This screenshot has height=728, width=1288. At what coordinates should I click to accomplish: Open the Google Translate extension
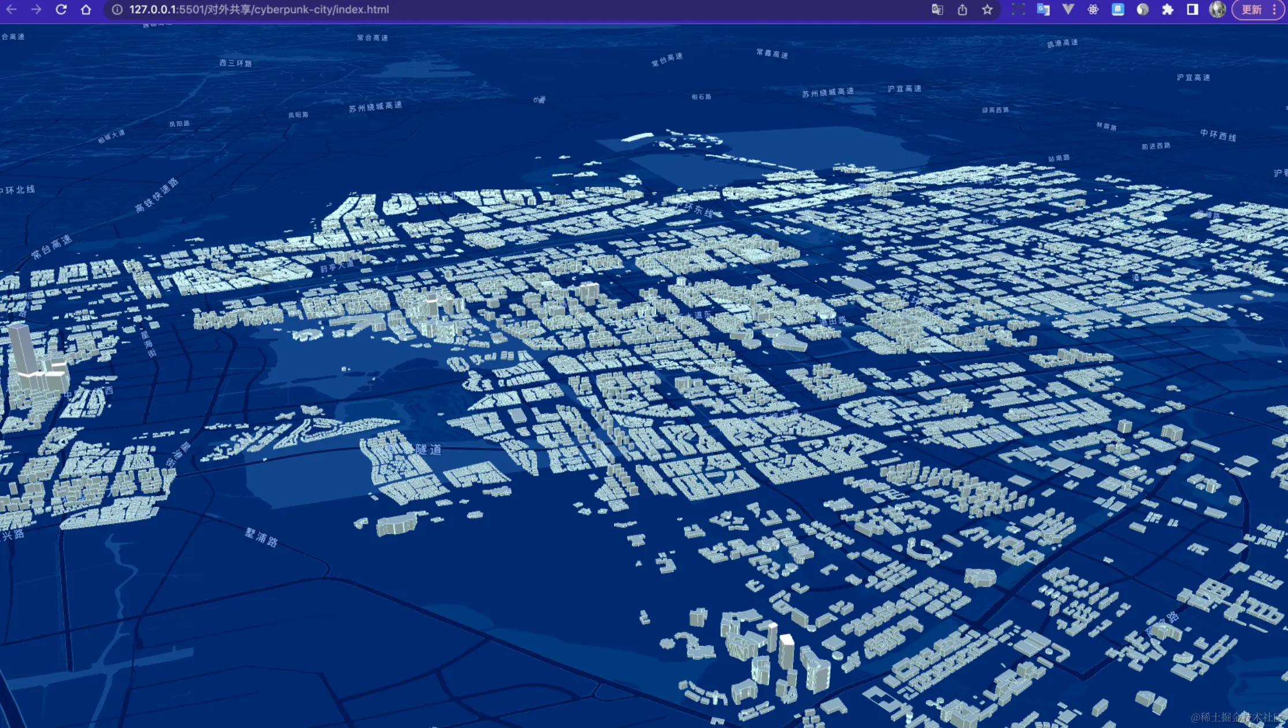(x=1043, y=9)
